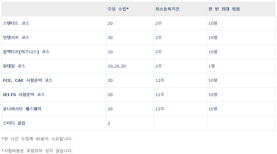Click the 30 lessons cell for 인텐시브
Screen dimensions: 277x154
coord(110,38)
